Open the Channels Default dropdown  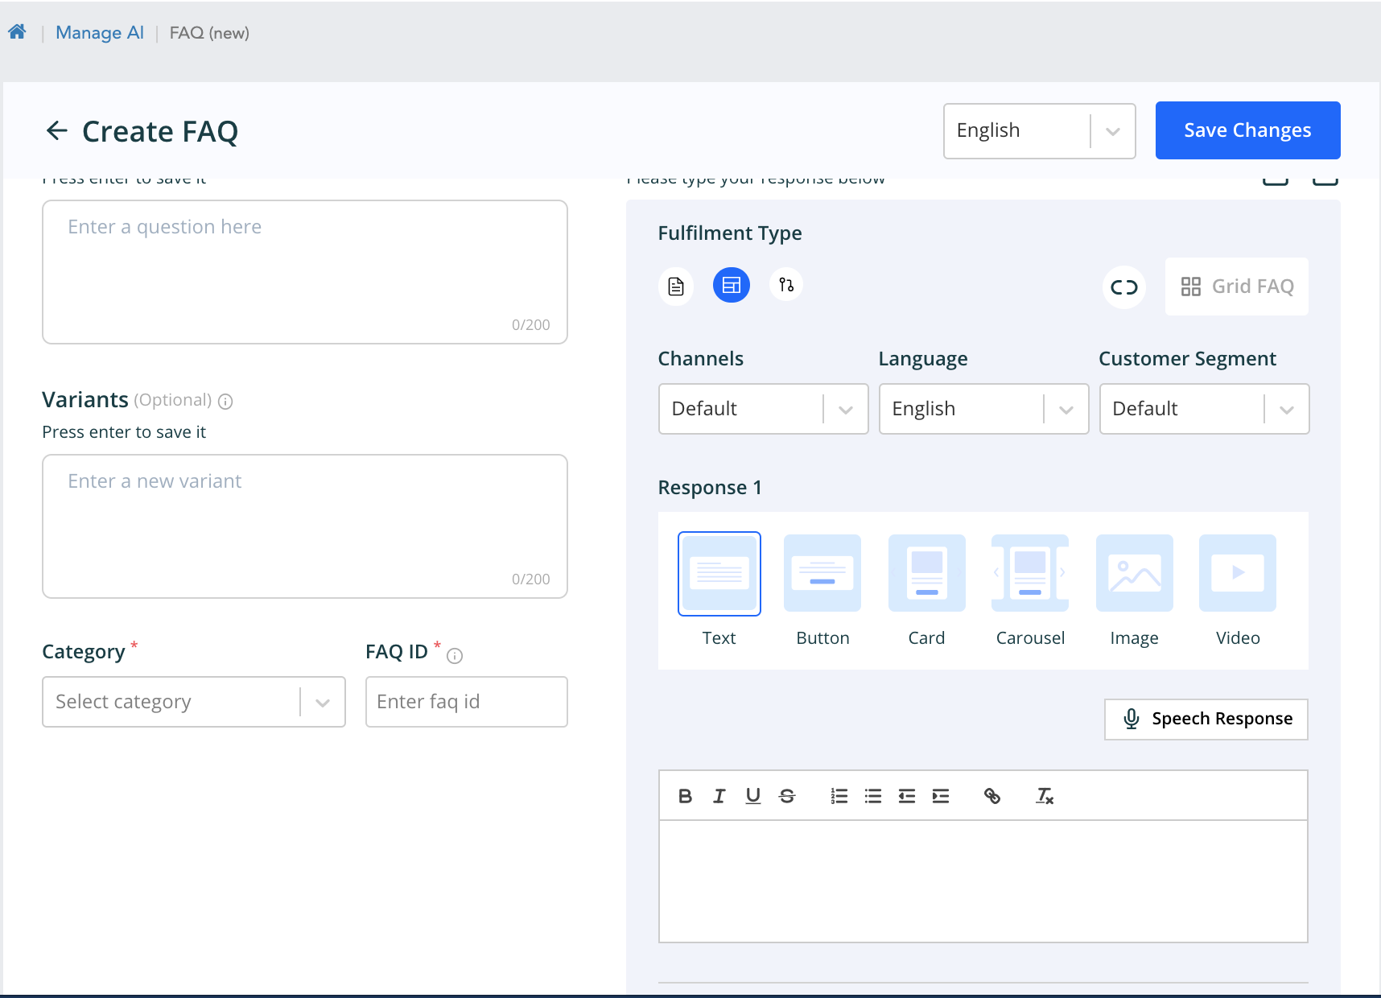[x=764, y=409]
